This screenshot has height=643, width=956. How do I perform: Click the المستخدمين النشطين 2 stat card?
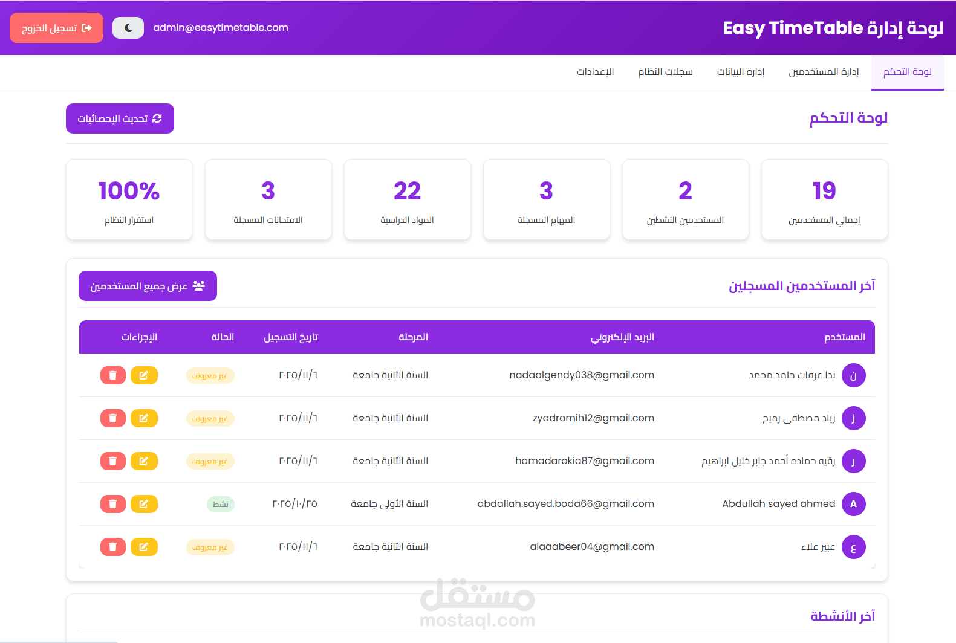point(685,199)
